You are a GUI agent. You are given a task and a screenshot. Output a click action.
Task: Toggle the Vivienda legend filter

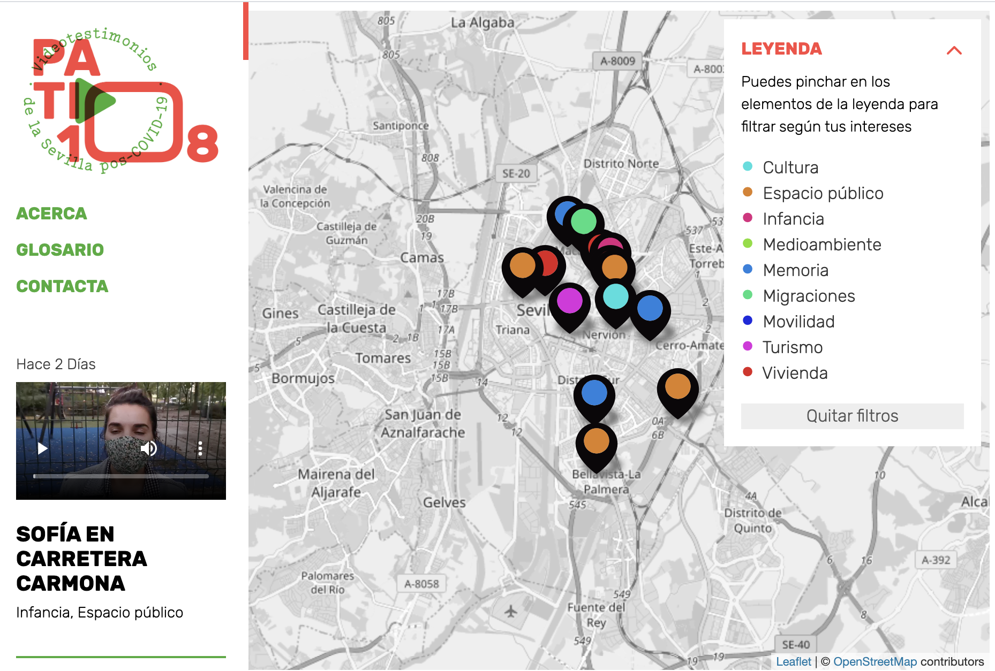(x=795, y=373)
